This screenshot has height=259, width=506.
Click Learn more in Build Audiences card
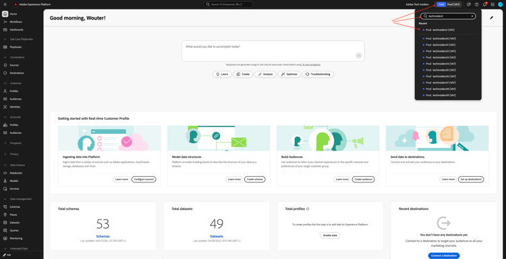342,179
